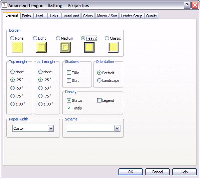Set Left margin to 1.00 inch

tap(40, 104)
